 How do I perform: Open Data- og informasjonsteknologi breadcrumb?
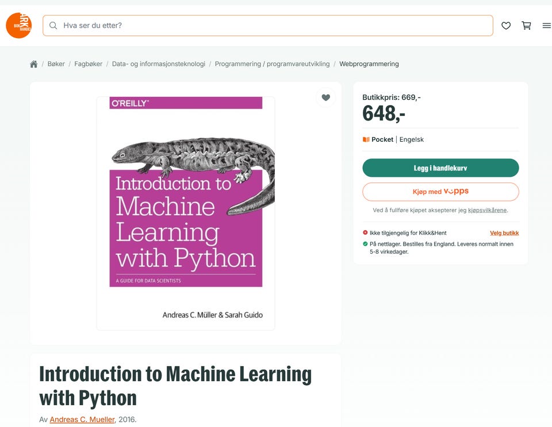[x=159, y=64]
